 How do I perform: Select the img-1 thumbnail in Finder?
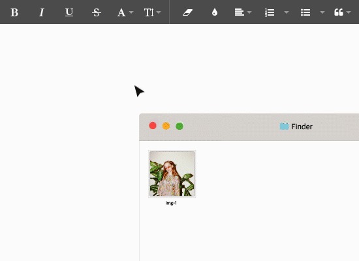tap(172, 174)
